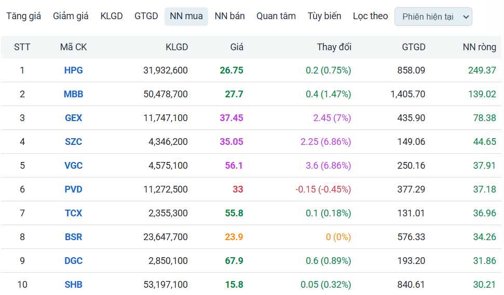This screenshot has width=504, height=295.
Task: Open the MBB stock symbol link
Action: [73, 94]
